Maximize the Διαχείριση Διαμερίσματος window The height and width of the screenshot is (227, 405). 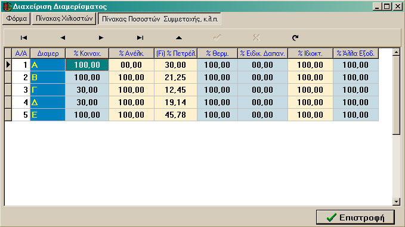coord(387,6)
